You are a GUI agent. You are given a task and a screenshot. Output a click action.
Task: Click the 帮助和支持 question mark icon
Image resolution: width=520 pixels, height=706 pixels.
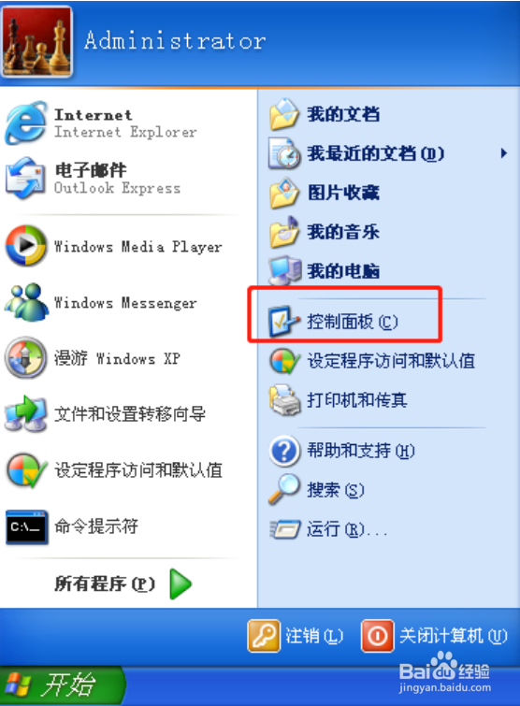pyautogui.click(x=284, y=451)
